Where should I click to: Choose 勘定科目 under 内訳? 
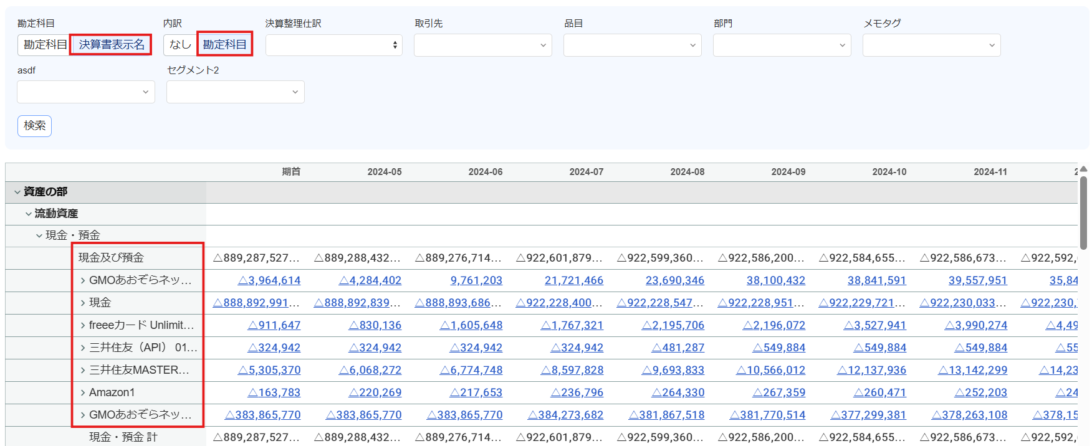click(x=225, y=45)
